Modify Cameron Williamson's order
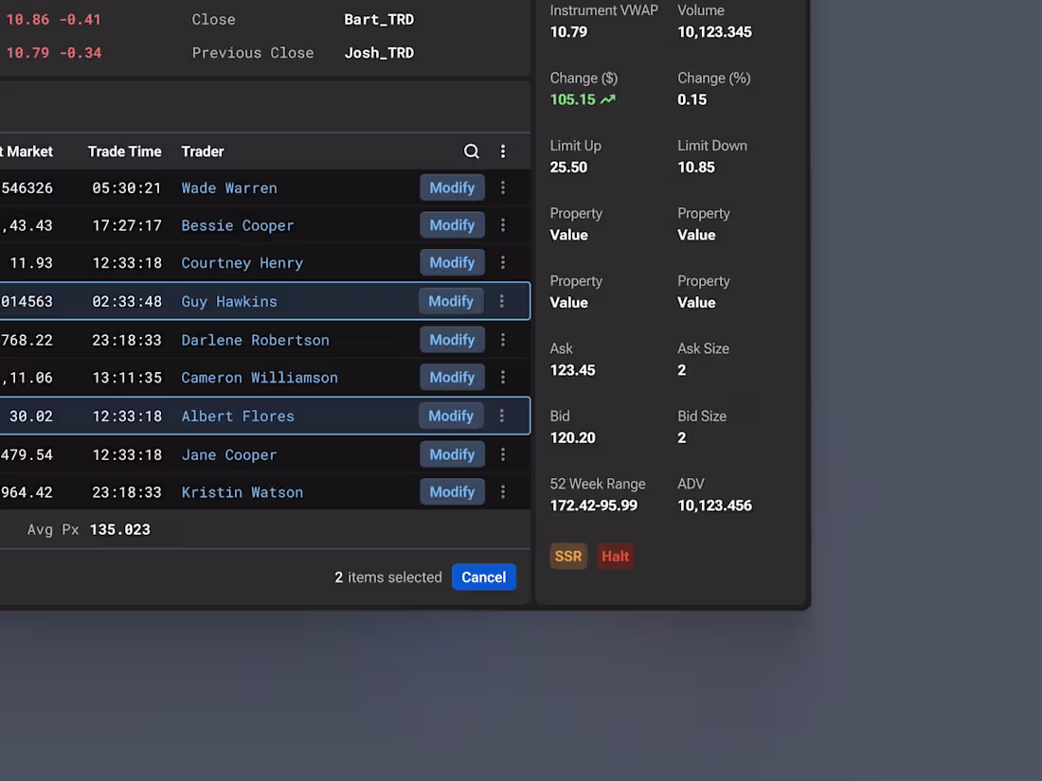This screenshot has height=781, width=1042. tap(451, 377)
